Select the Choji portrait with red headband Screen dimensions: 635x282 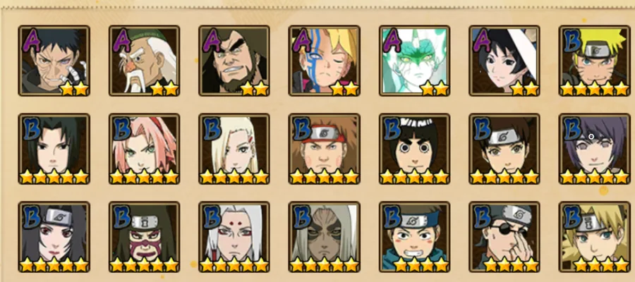tap(325, 149)
